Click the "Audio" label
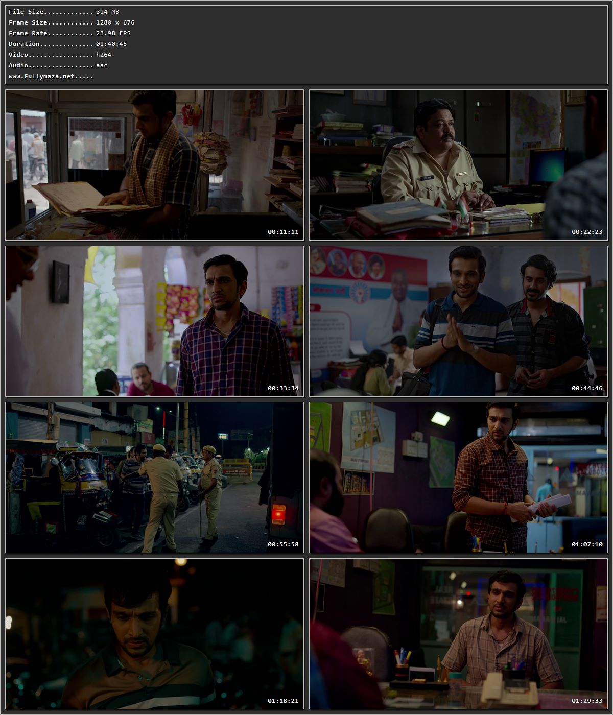The width and height of the screenshot is (613, 715). [18, 65]
